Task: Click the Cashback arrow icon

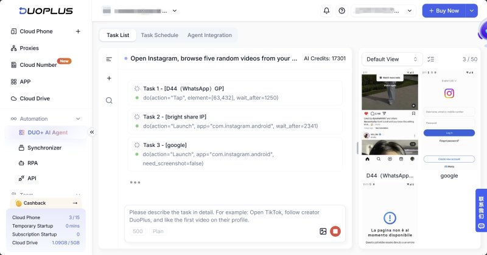Action: pyautogui.click(x=75, y=203)
